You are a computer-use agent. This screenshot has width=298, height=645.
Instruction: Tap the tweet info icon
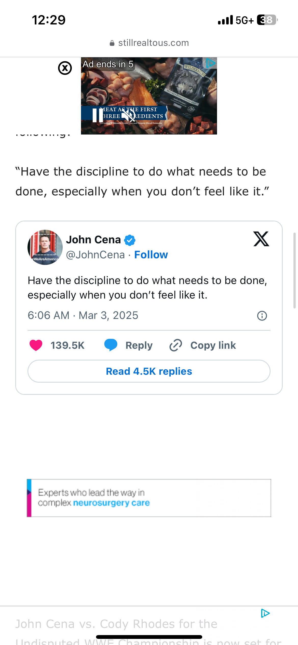262,316
